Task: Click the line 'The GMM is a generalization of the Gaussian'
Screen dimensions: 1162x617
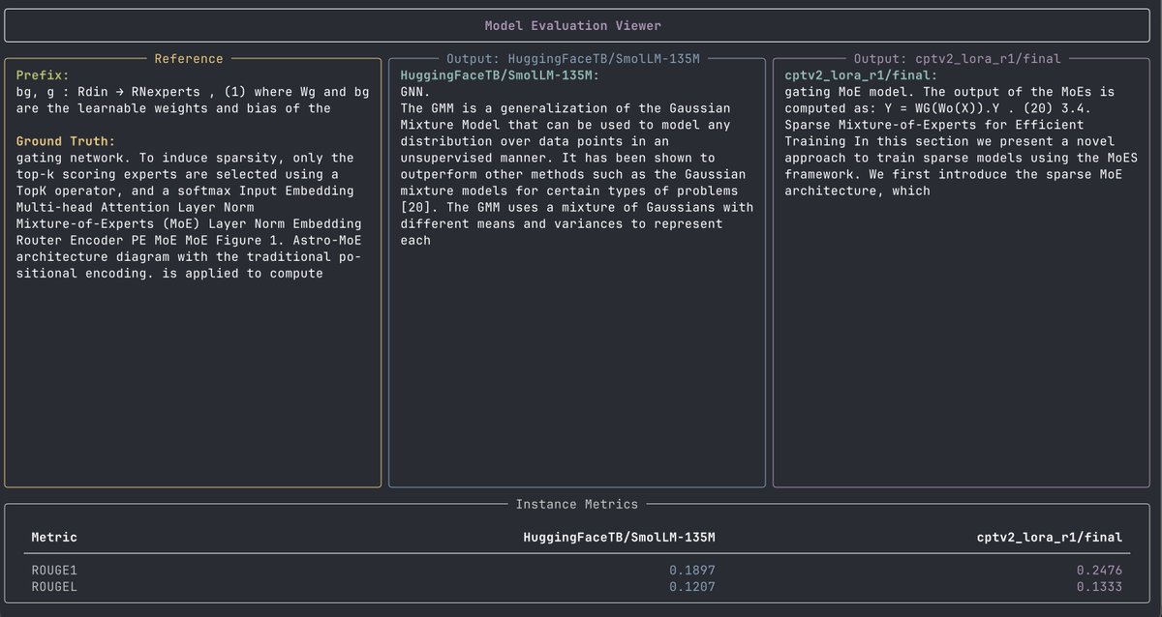Action: click(x=566, y=108)
